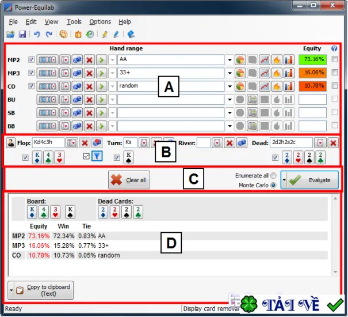The width and height of the screenshot is (348, 317).
Task: Open the help question mark icon
Action: (334, 48)
